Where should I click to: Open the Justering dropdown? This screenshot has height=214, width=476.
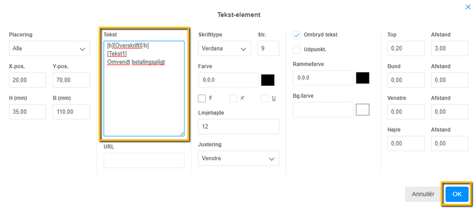click(x=239, y=158)
